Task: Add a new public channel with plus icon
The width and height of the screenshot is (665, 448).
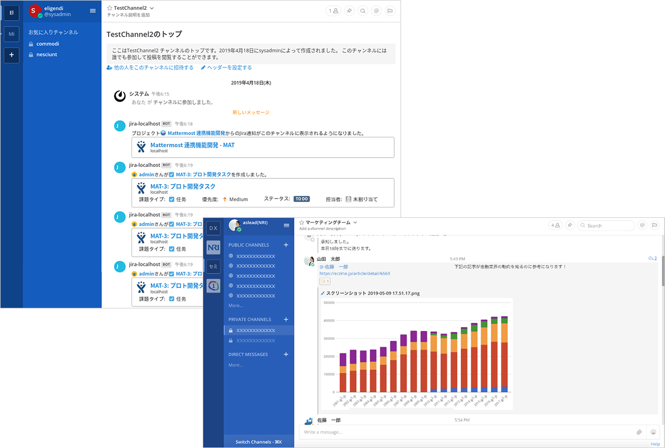Action: click(x=286, y=245)
